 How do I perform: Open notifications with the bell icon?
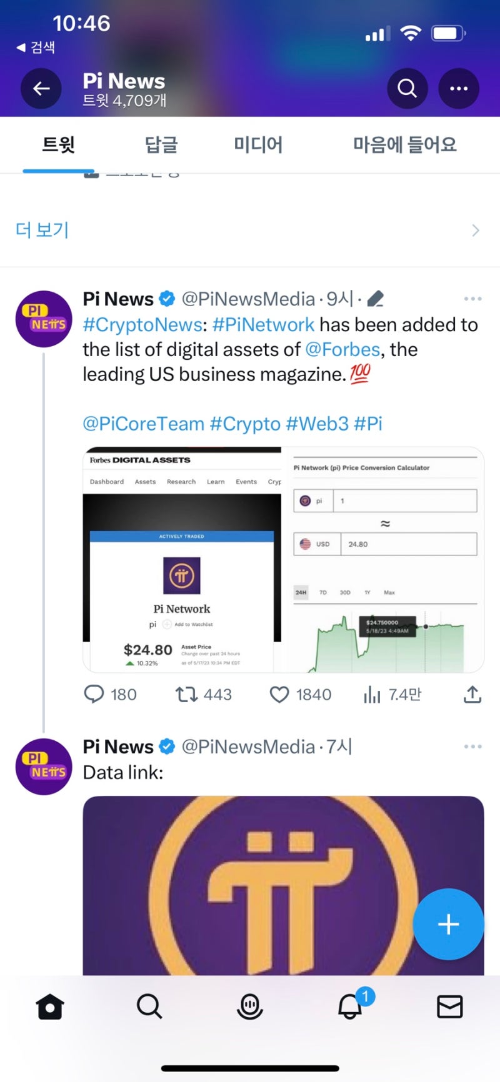pyautogui.click(x=350, y=1007)
